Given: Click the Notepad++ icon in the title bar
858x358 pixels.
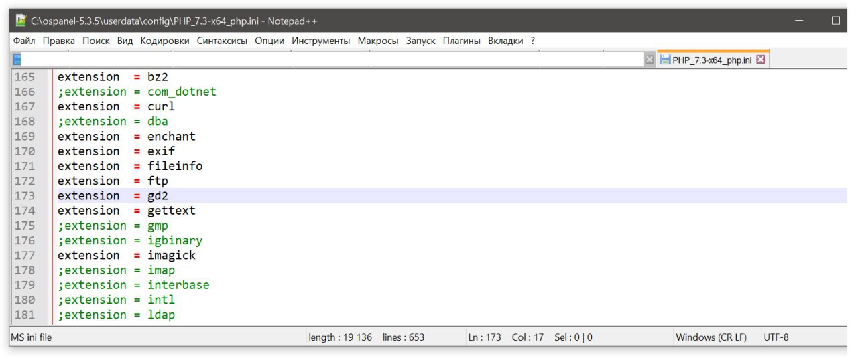Looking at the screenshot, I should 21,21.
